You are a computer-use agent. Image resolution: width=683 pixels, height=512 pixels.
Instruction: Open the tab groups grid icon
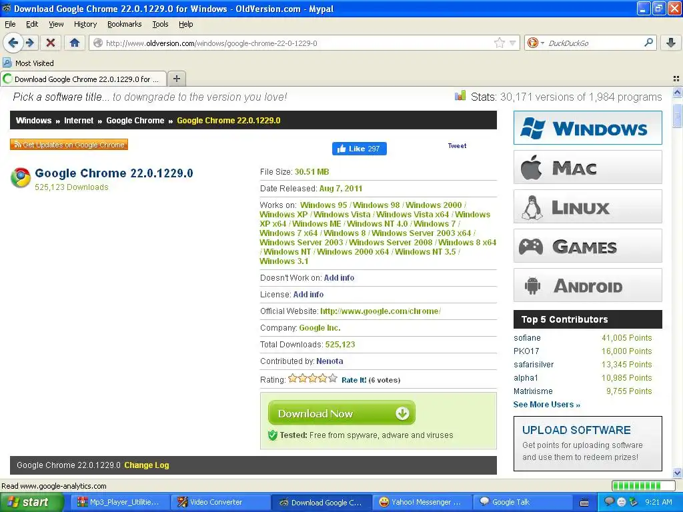(x=676, y=79)
